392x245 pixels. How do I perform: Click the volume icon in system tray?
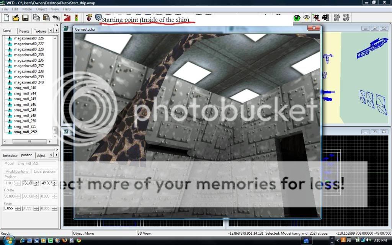368,240
